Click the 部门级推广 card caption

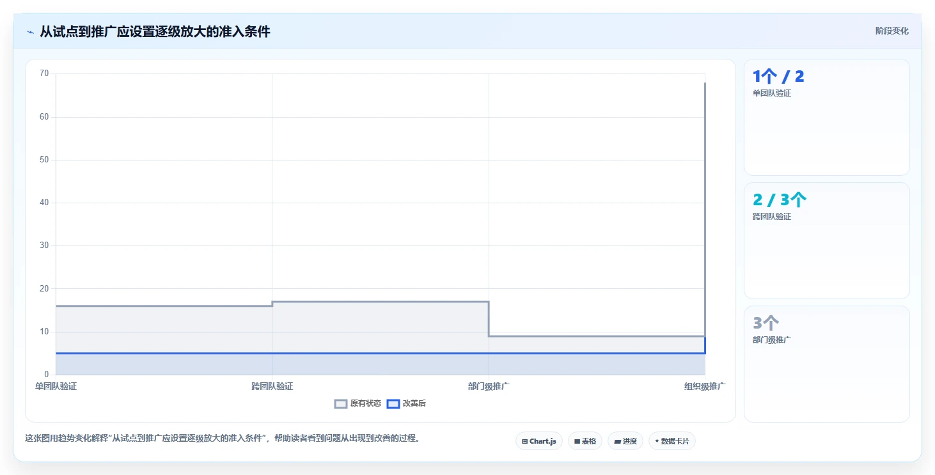[772, 340]
